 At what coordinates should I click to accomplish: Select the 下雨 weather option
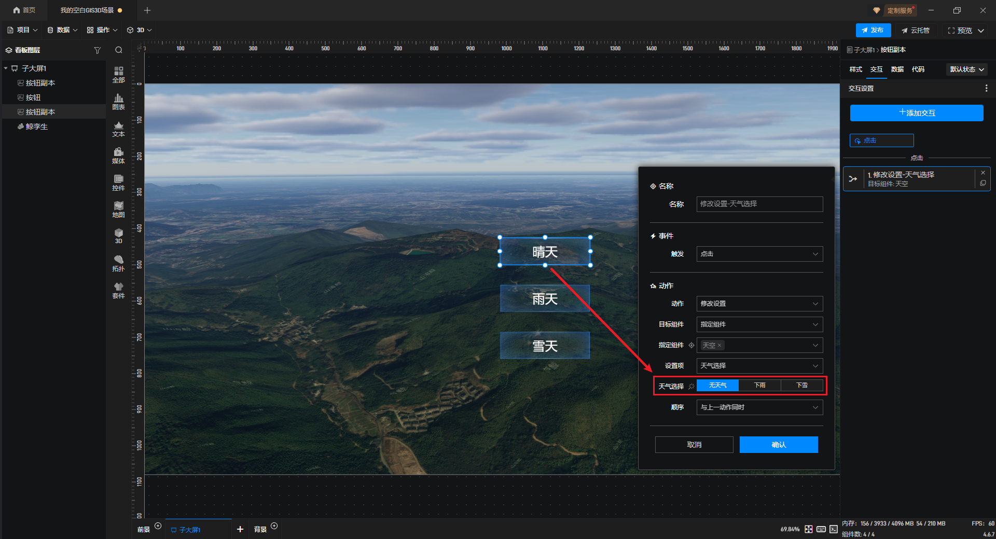759,386
